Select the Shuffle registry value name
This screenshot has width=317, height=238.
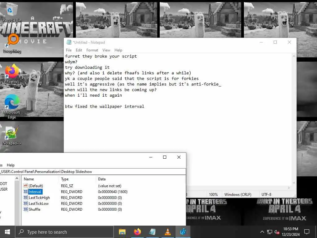34,209
